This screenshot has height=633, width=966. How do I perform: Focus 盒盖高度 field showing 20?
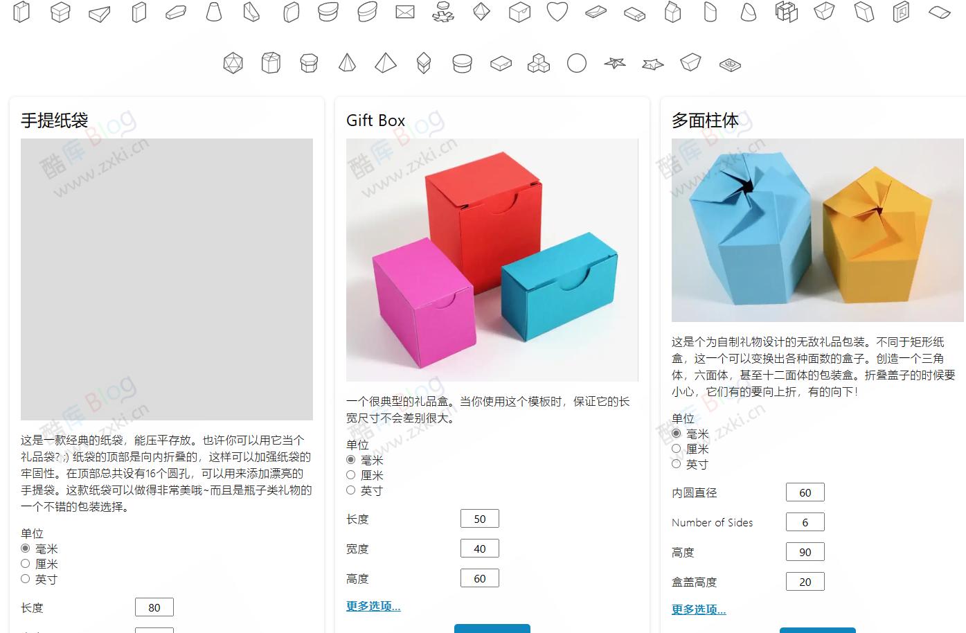pyautogui.click(x=805, y=582)
